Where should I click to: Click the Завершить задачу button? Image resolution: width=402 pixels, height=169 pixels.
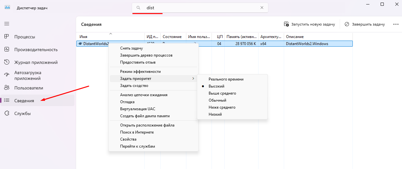(x=365, y=24)
